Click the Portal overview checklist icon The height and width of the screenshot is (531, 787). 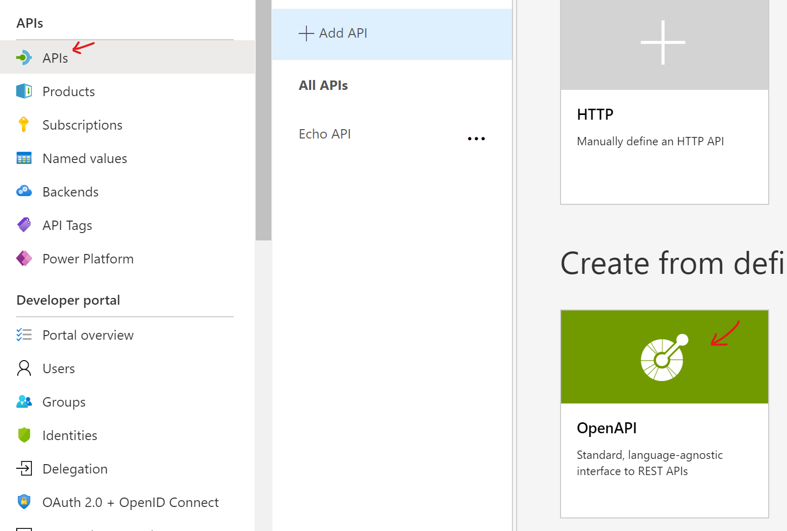pos(24,334)
